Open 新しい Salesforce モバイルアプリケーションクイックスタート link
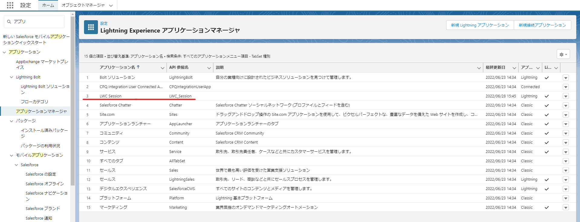Image resolution: width=580 pixels, height=222 pixels. (36, 40)
